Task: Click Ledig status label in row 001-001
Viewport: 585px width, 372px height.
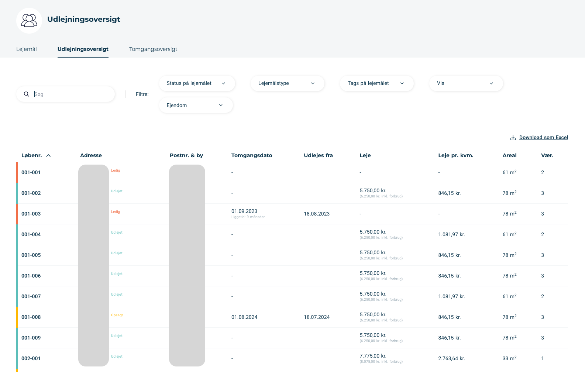Action: coord(116,170)
